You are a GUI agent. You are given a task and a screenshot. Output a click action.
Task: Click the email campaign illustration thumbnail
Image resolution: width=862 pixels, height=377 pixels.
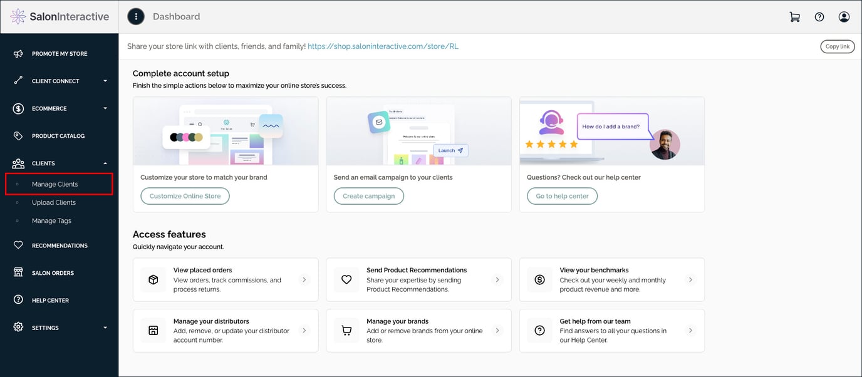(x=418, y=132)
